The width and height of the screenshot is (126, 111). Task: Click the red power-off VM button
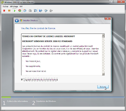[4, 11]
